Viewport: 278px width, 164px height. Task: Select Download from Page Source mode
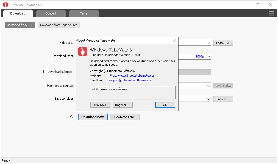point(59,25)
